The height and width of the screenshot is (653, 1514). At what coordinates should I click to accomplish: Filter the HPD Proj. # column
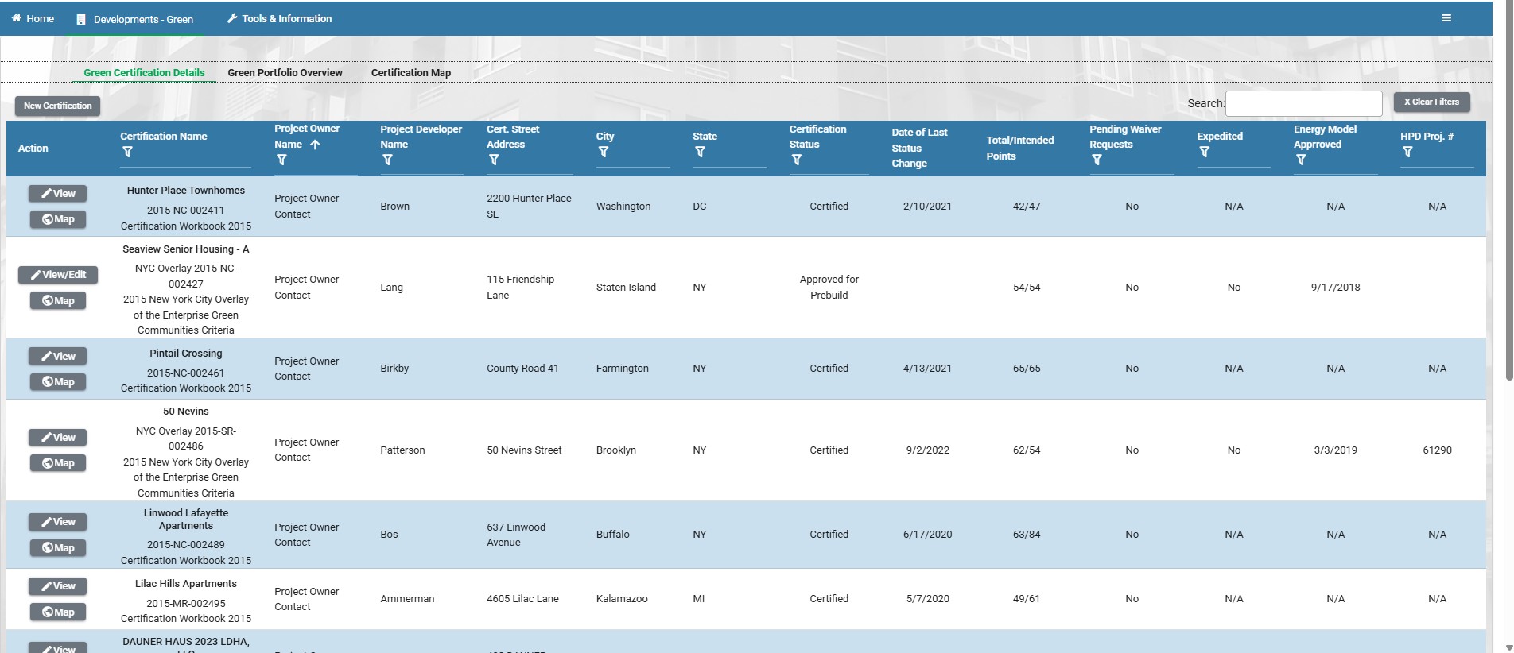1407,152
